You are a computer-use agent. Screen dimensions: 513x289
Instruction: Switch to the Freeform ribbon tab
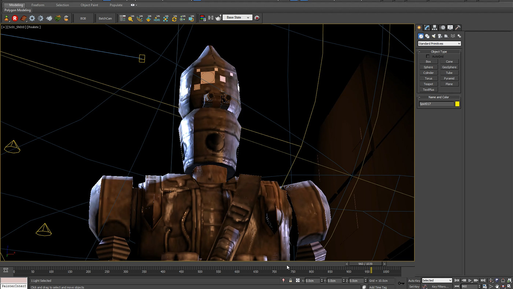(38, 5)
